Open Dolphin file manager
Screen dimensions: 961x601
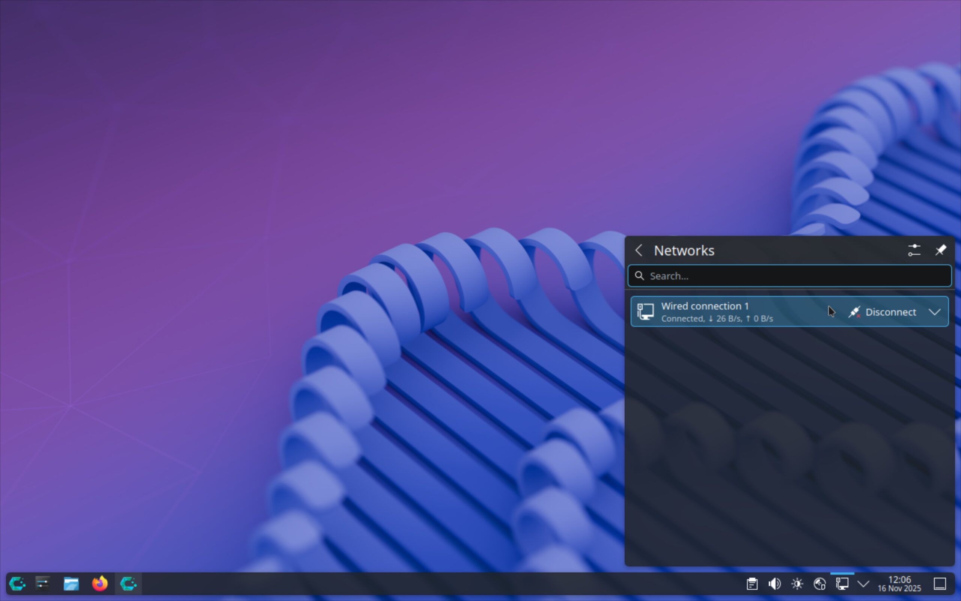point(71,584)
